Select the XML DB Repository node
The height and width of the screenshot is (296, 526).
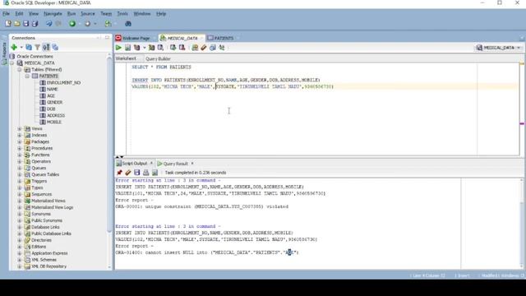coord(48,266)
